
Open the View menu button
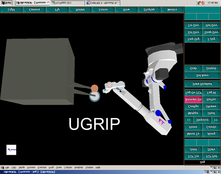pyautogui.click(x=126, y=9)
